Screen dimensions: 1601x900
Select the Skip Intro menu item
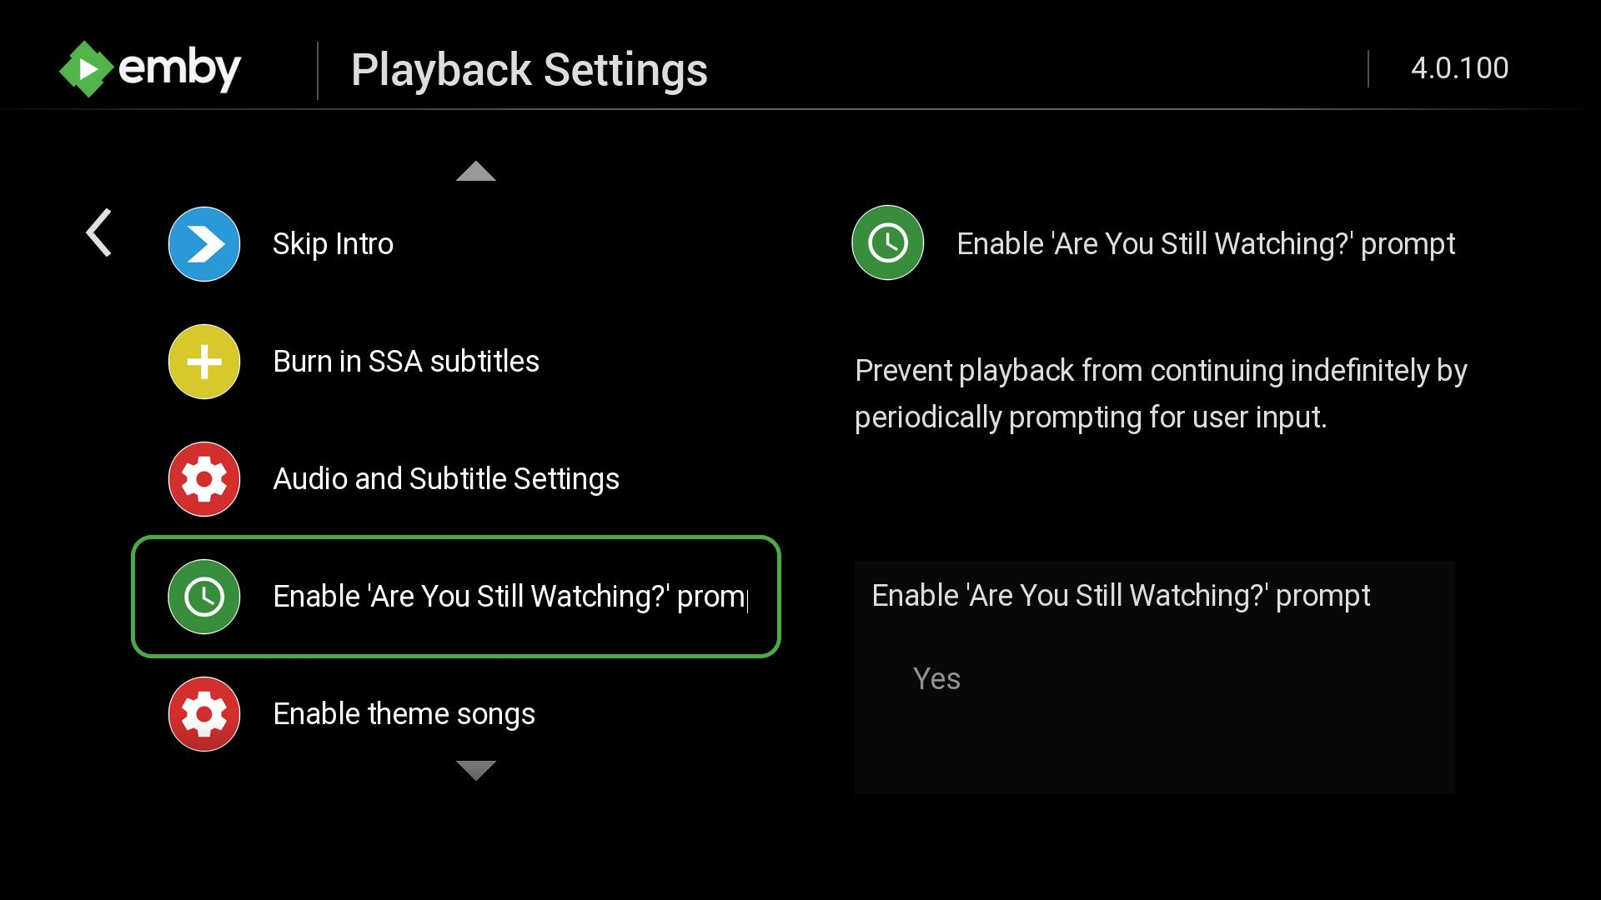[x=334, y=242]
